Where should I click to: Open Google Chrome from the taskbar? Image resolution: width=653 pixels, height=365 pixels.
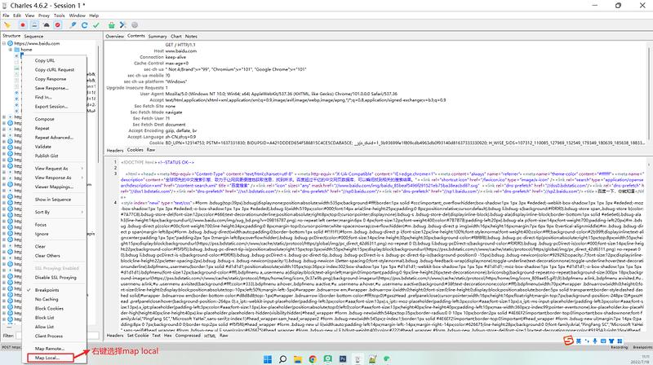313,358
